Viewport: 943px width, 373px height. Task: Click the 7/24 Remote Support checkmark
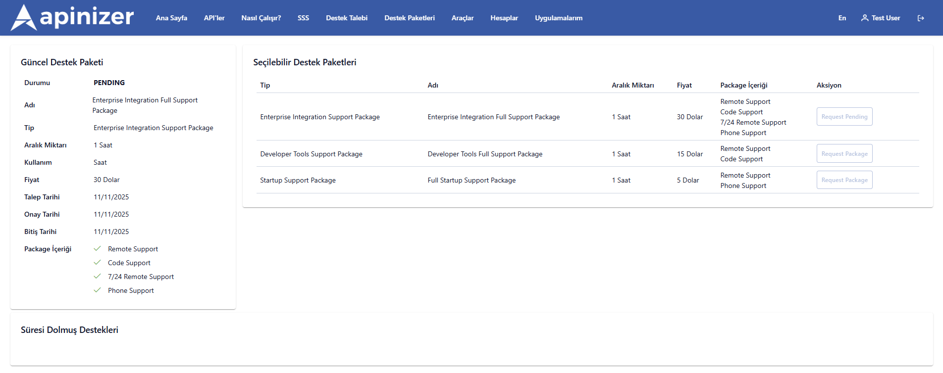pos(97,277)
